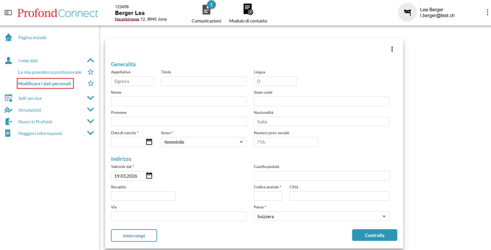
Task: Click the Prenome input field
Action: [x=179, y=121]
